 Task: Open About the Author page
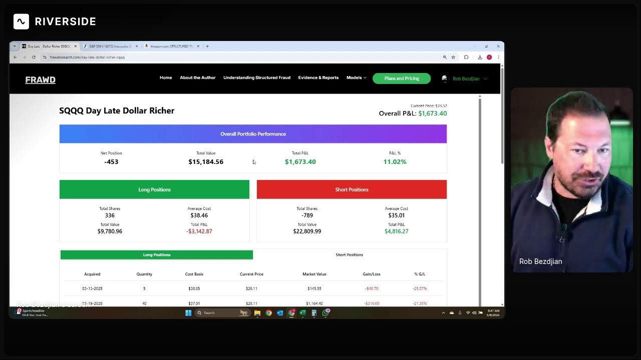click(x=198, y=78)
